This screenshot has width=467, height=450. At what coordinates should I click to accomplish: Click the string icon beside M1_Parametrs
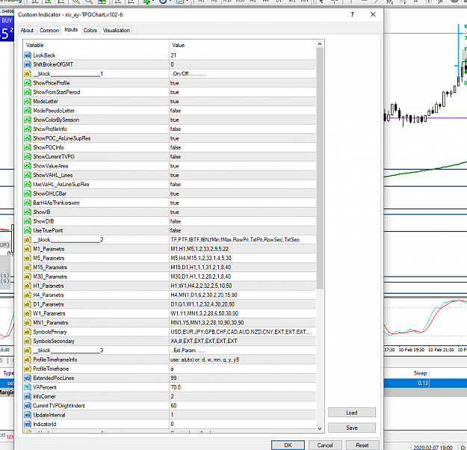(x=28, y=249)
